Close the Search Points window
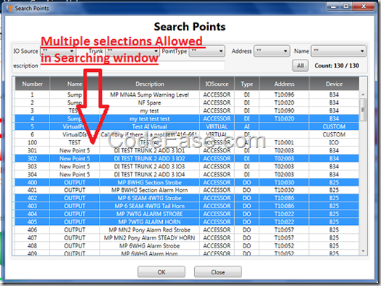 364,7
